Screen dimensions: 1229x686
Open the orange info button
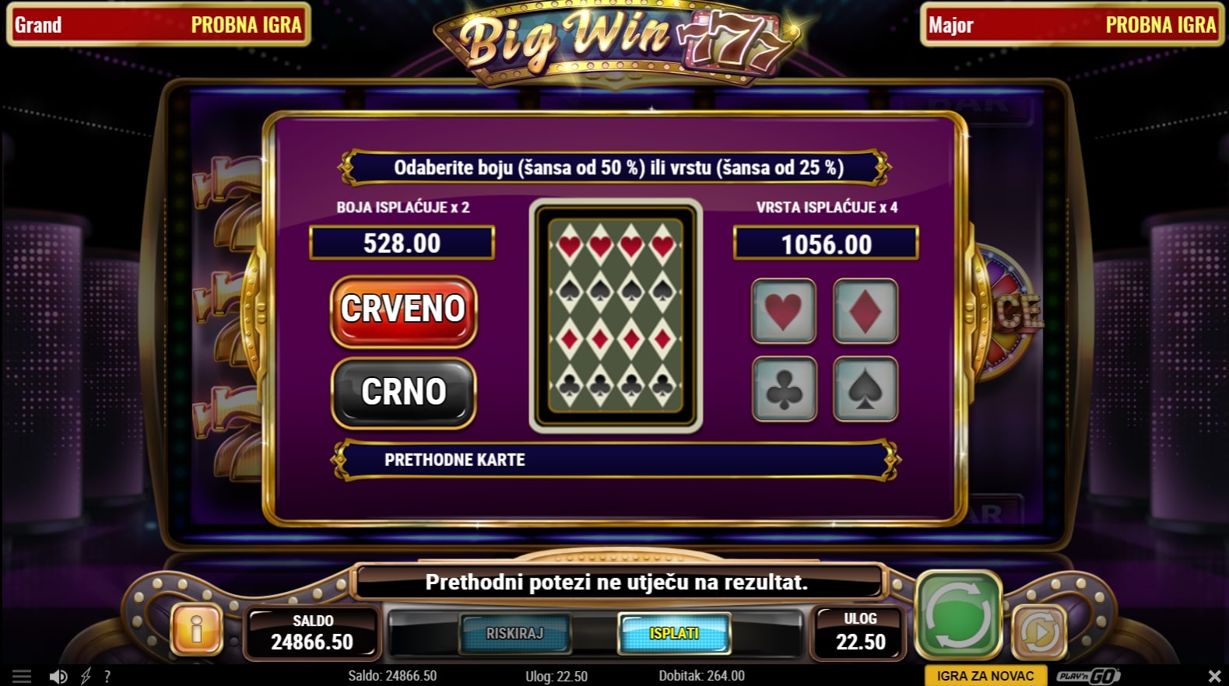click(196, 628)
